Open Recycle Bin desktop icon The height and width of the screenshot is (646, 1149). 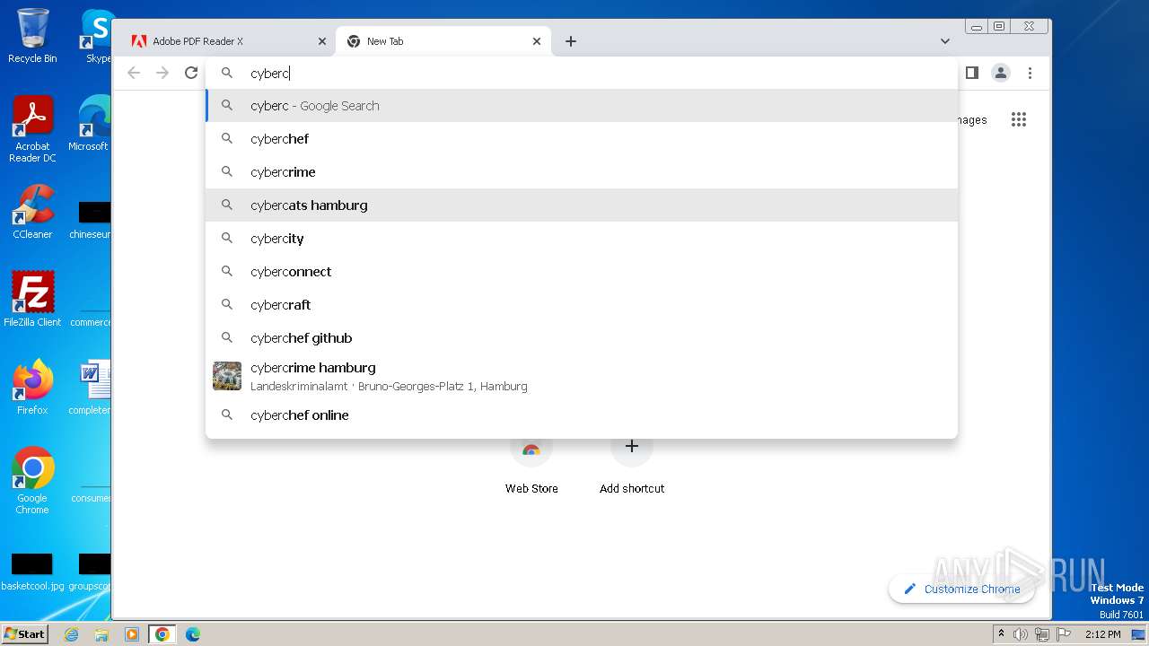(32, 36)
